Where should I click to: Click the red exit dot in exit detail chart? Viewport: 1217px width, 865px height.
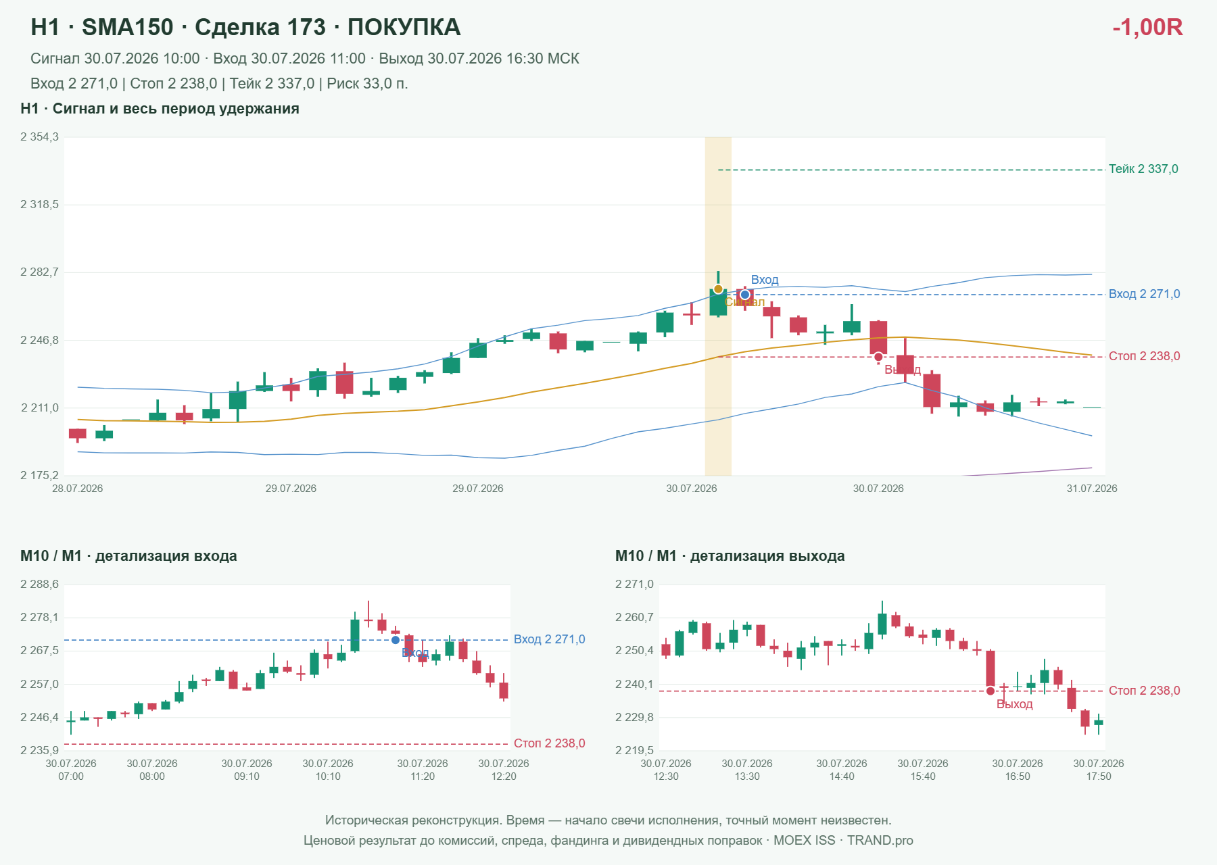991,691
